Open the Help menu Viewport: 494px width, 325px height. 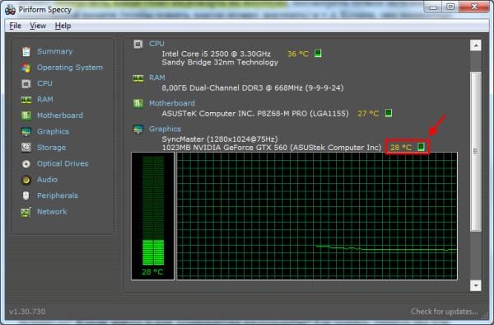point(63,26)
